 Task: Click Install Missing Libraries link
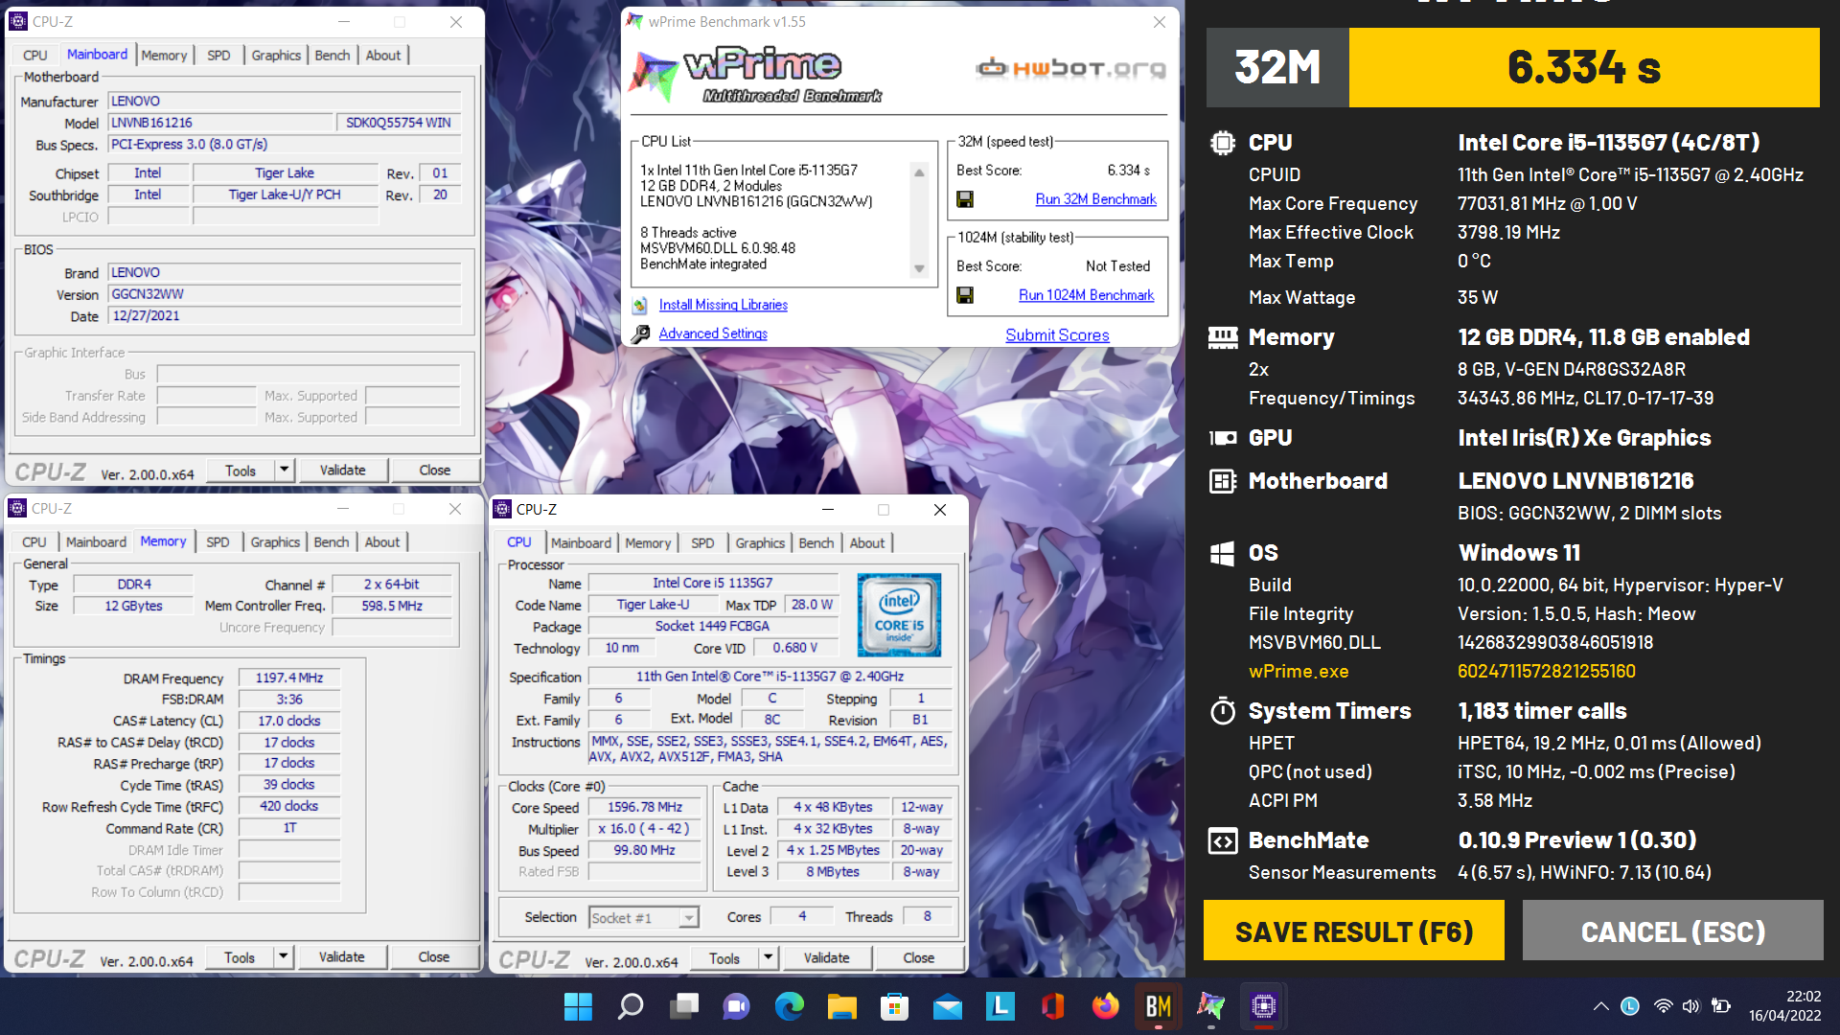click(724, 305)
